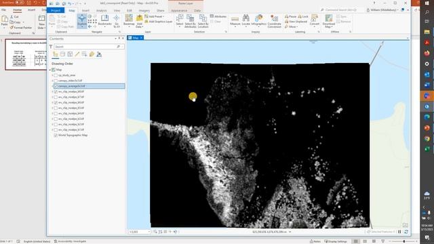This screenshot has height=244, width=434.
Task: Click the Undo icon in title bar
Action: click(x=69, y=3)
